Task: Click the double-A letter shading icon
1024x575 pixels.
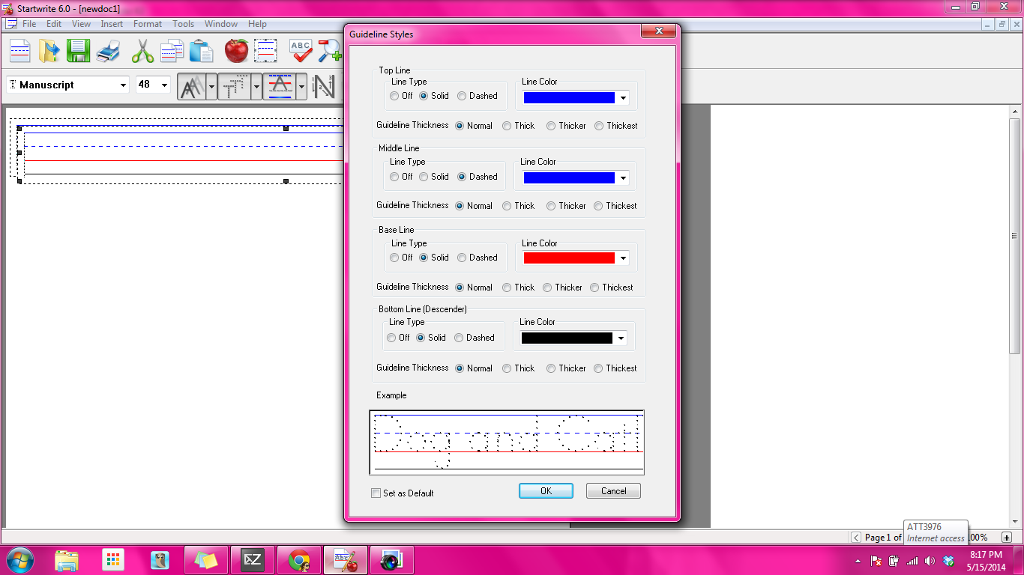Action: pyautogui.click(x=192, y=87)
